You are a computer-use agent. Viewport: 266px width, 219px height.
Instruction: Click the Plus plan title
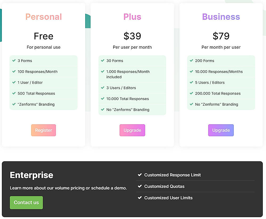(132, 17)
